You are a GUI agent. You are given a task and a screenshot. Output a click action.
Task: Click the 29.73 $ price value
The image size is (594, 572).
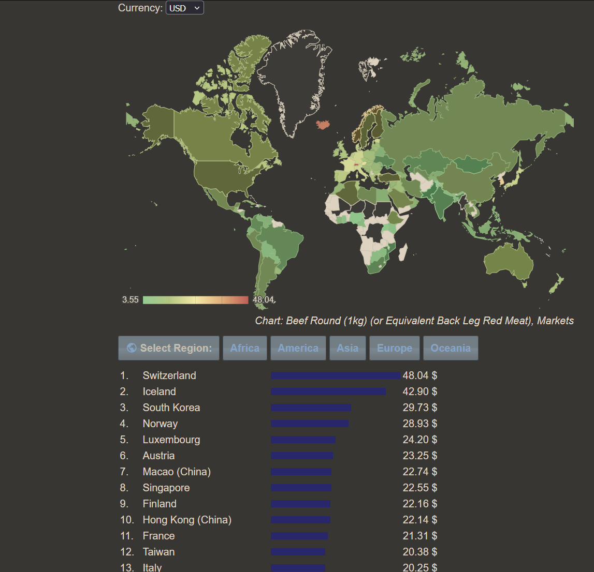coord(420,408)
